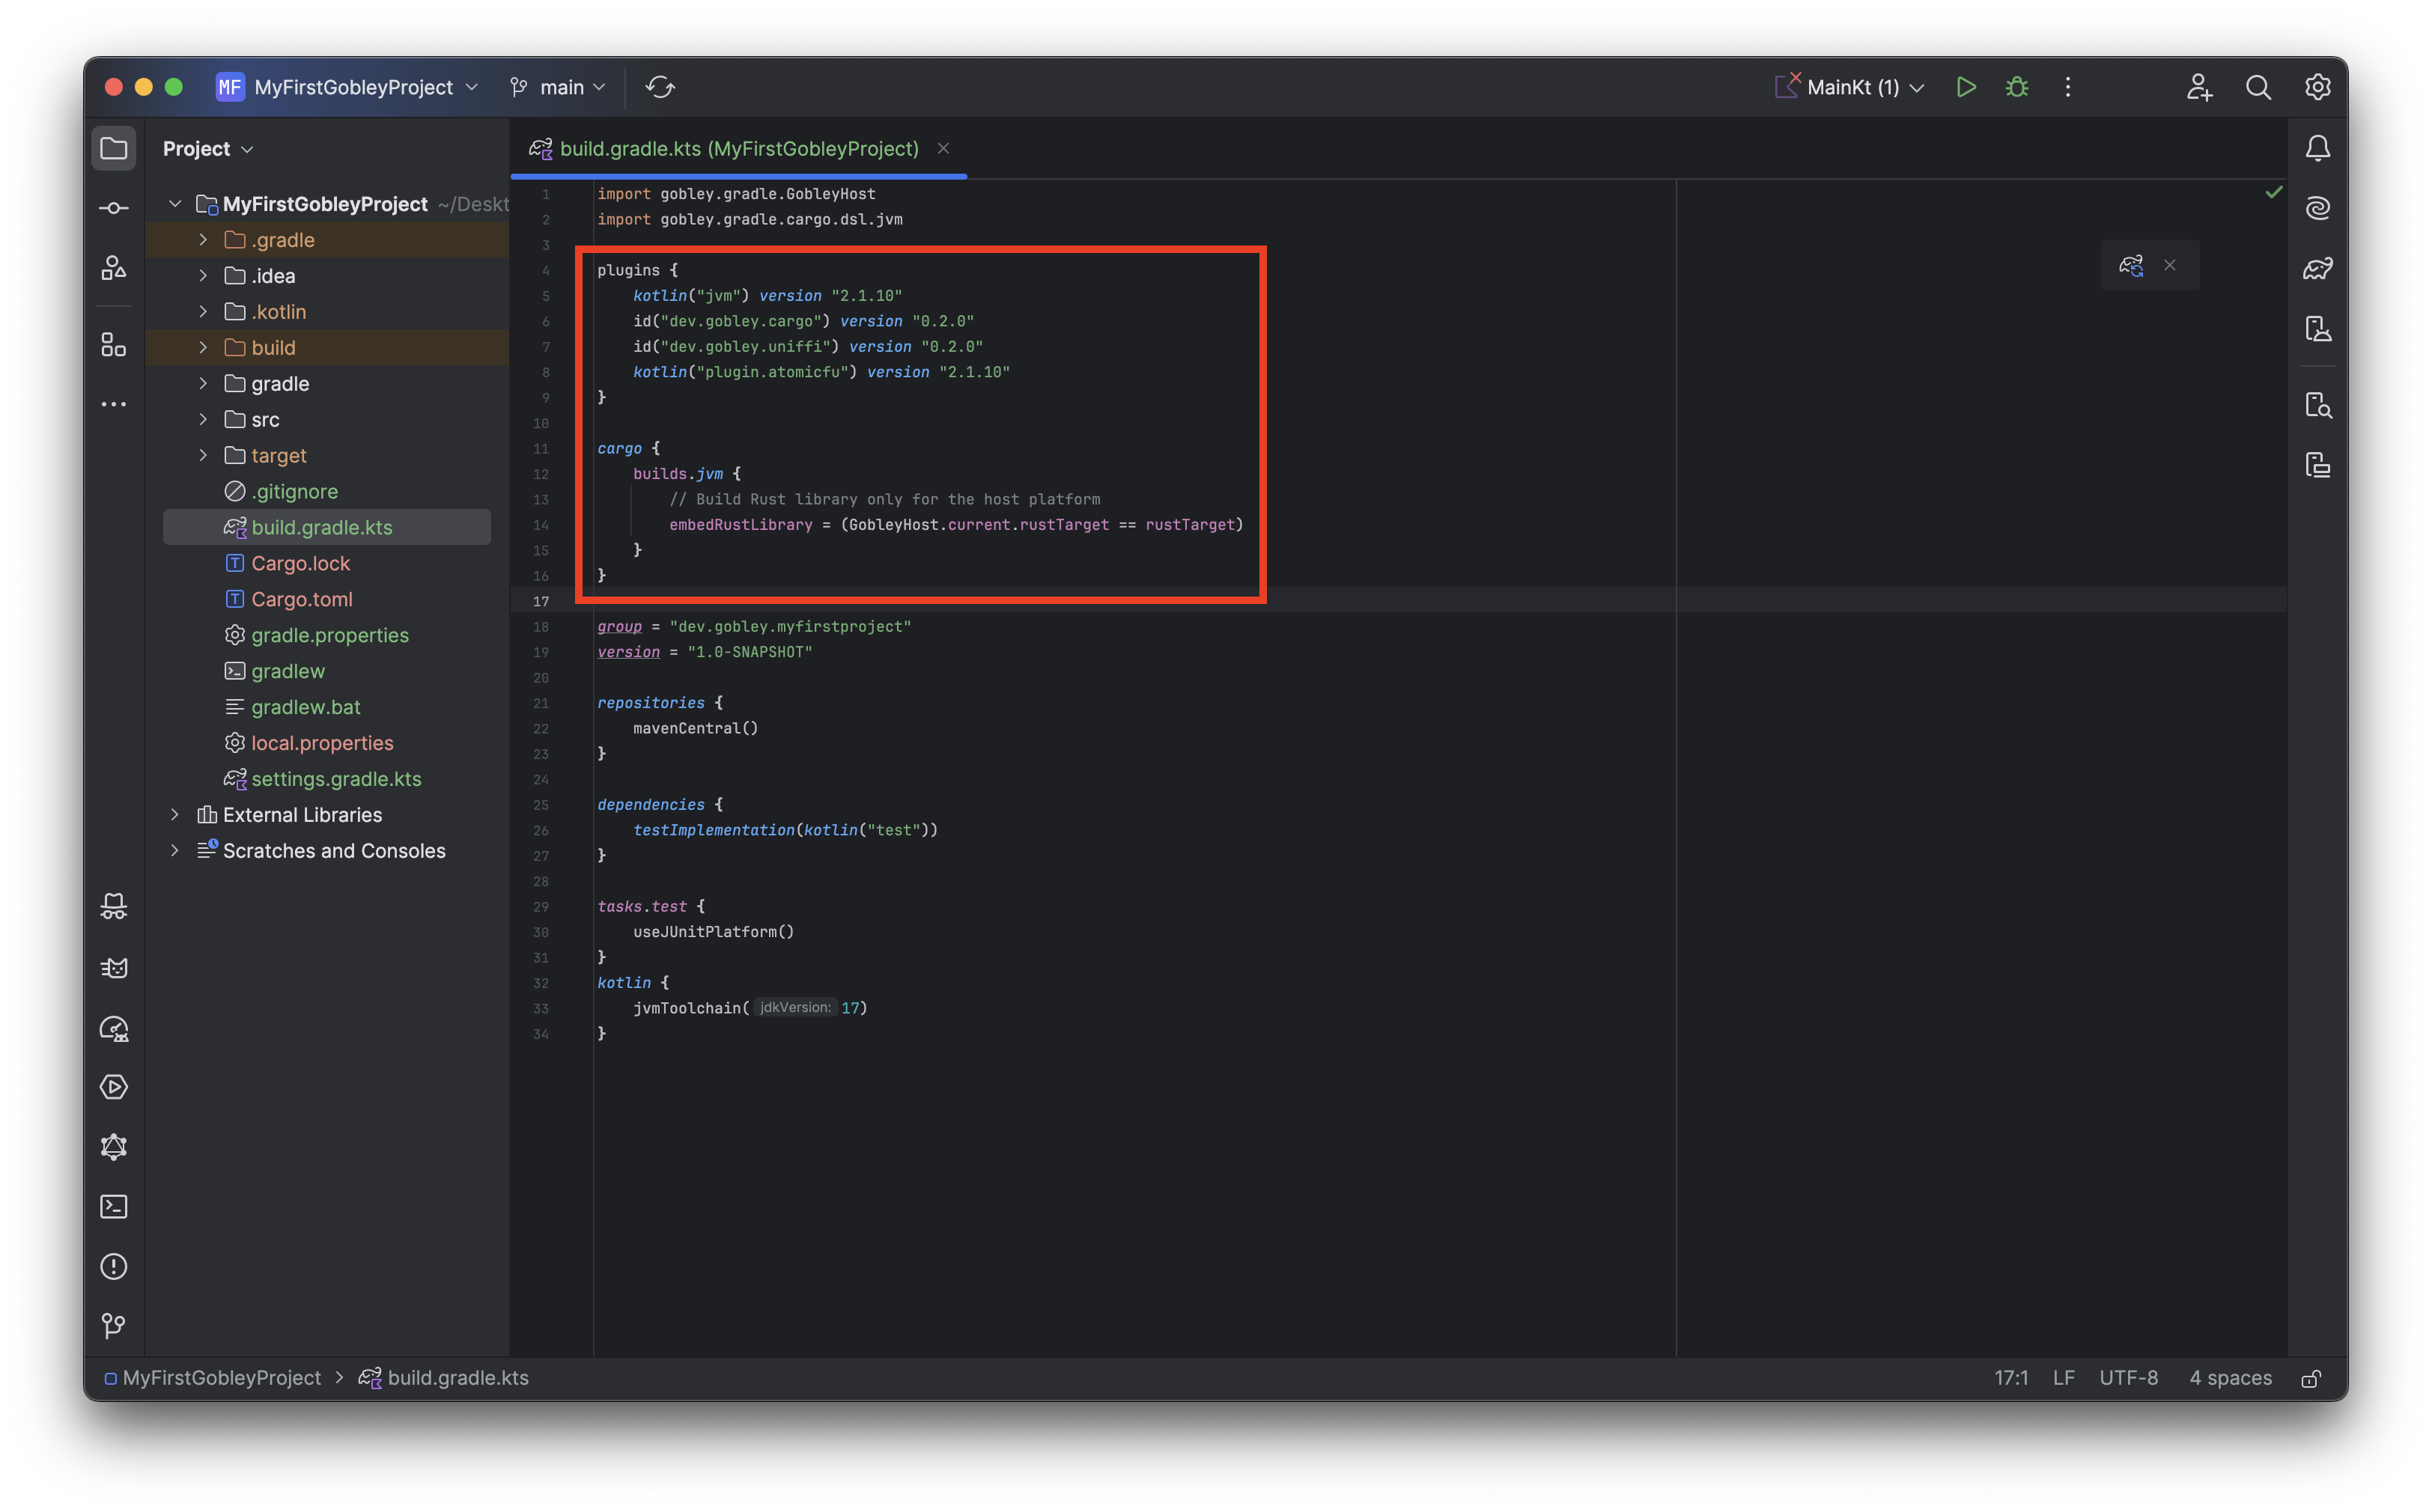Open the MyFirstGobleyProject project dropdown

pos(348,87)
